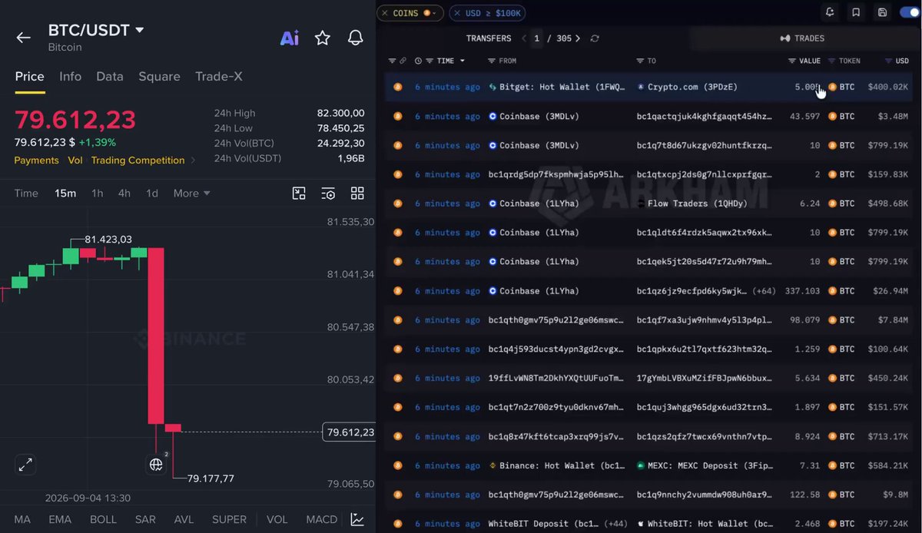Open the Ai assistant icon
The width and height of the screenshot is (922, 533).
point(290,38)
